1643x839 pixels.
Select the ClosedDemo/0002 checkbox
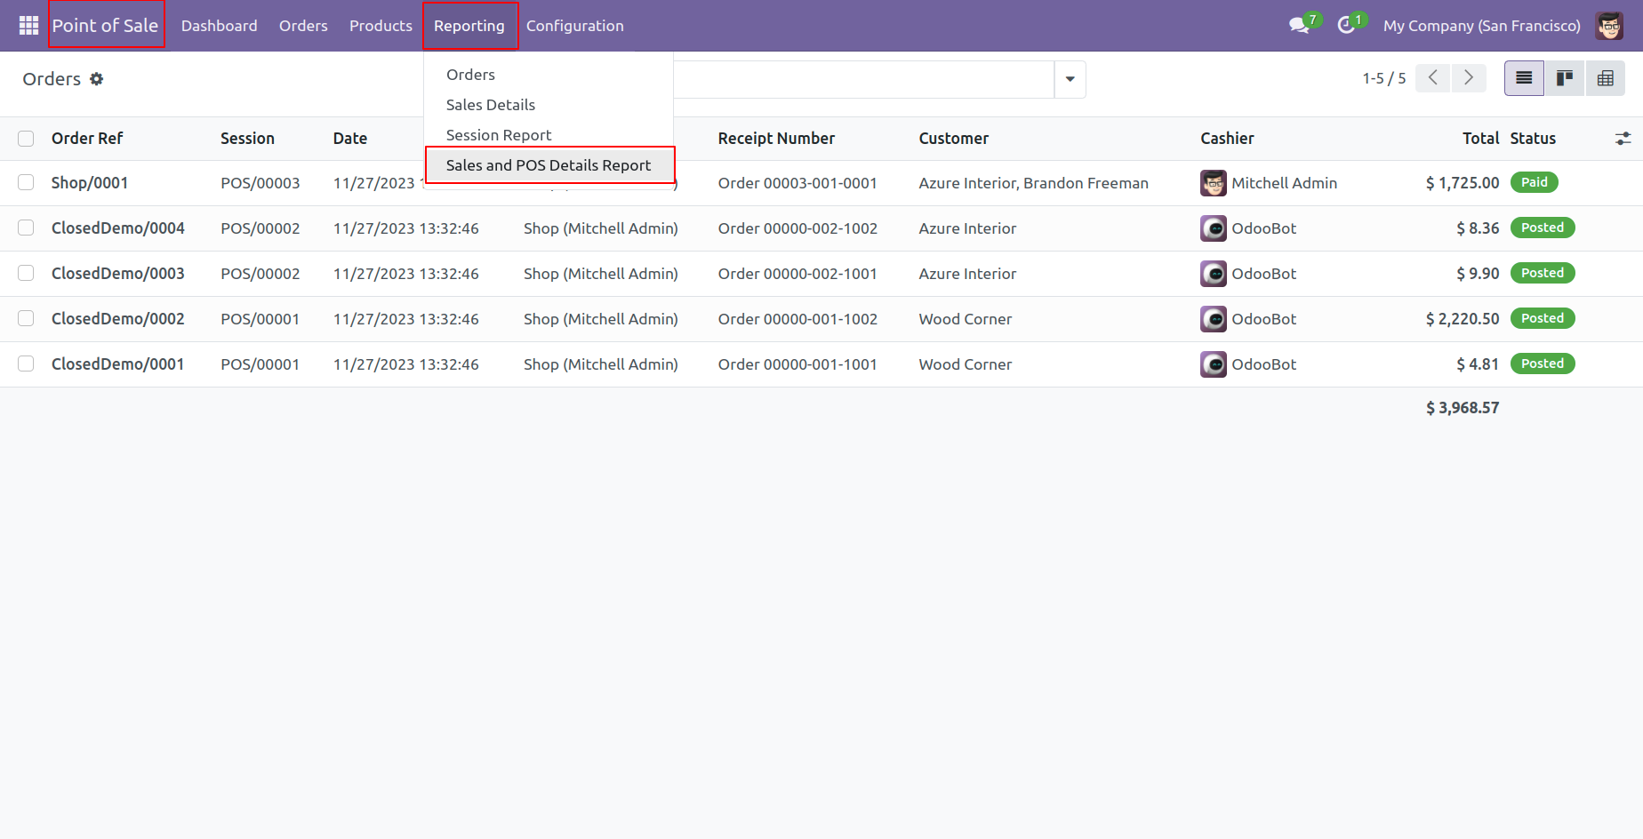click(x=26, y=318)
